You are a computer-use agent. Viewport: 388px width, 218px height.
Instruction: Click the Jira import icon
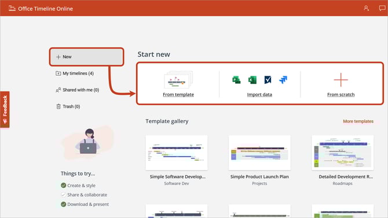point(283,80)
